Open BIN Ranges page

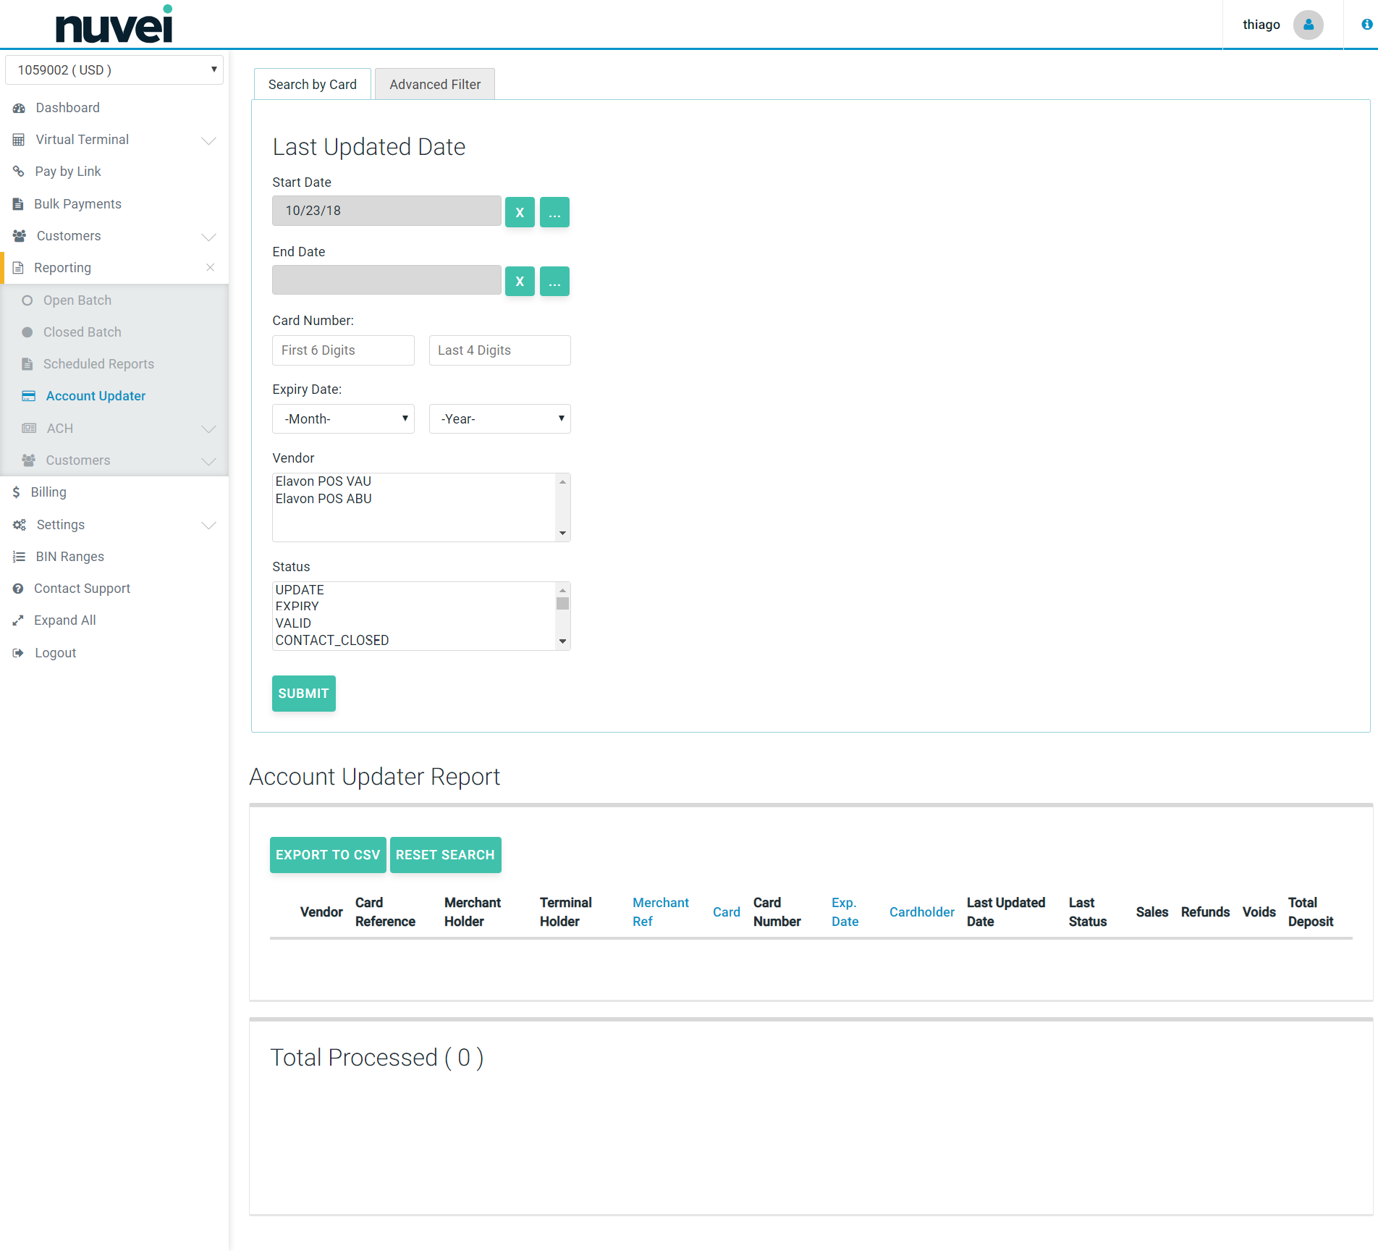tap(69, 557)
